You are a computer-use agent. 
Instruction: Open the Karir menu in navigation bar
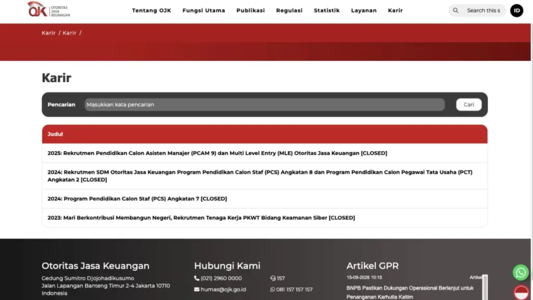[x=396, y=10]
